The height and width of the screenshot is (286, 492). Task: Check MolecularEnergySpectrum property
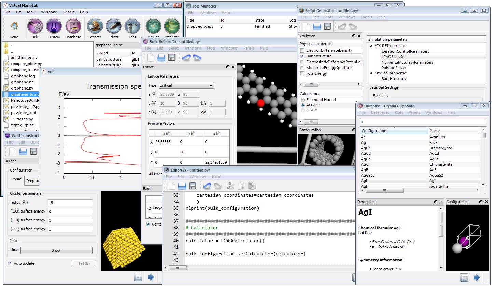coord(302,68)
